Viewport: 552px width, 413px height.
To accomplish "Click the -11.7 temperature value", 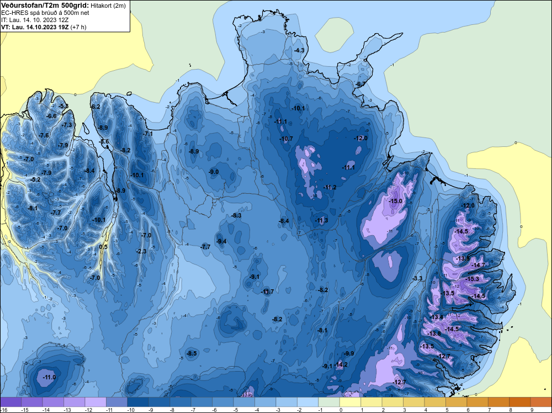I will tap(267, 292).
